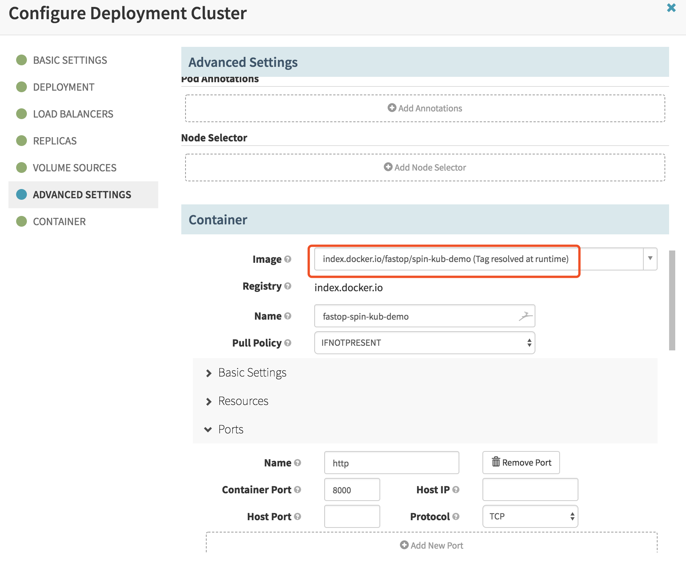This screenshot has height=564, width=686.
Task: Open the Image dropdown arrow
Action: pos(650,259)
